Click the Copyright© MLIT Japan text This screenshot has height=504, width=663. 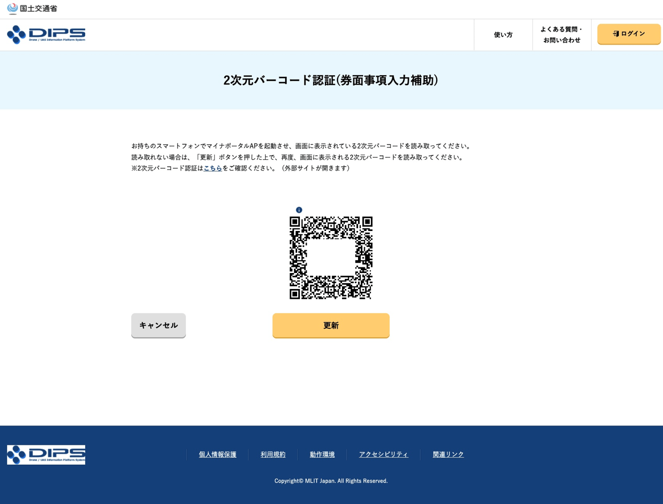(x=331, y=481)
